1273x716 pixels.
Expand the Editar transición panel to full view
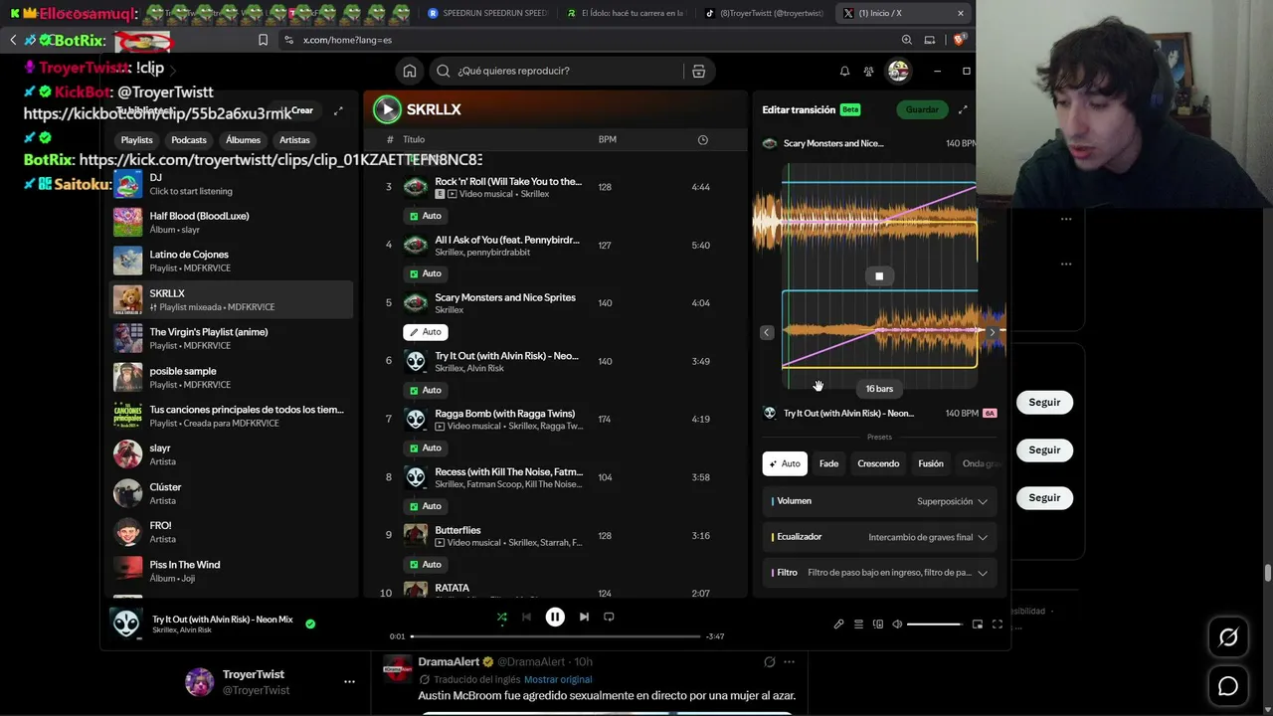pyautogui.click(x=962, y=109)
